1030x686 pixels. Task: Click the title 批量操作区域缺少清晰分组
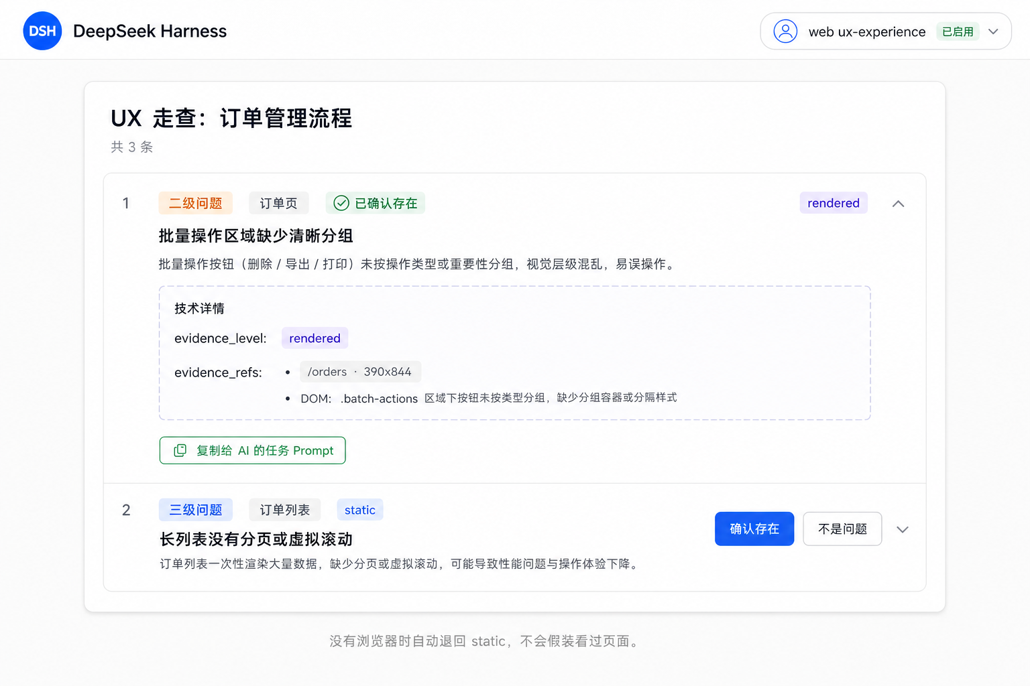256,236
